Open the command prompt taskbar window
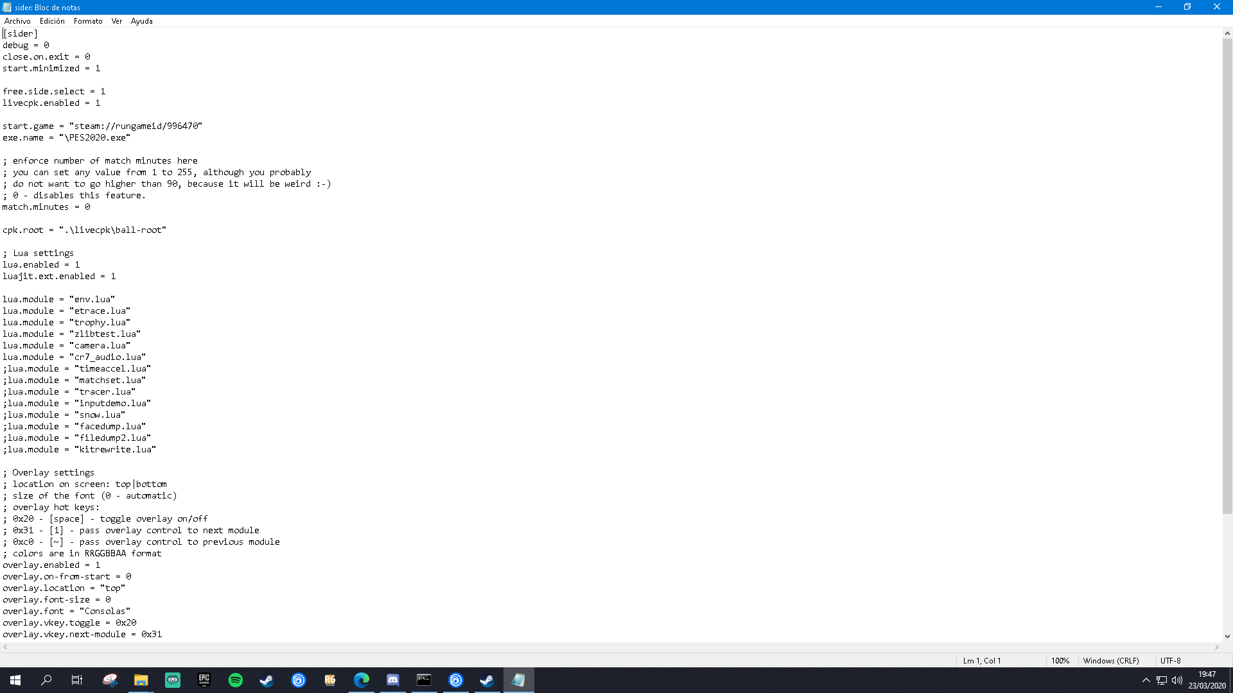Image resolution: width=1233 pixels, height=693 pixels. (x=424, y=680)
